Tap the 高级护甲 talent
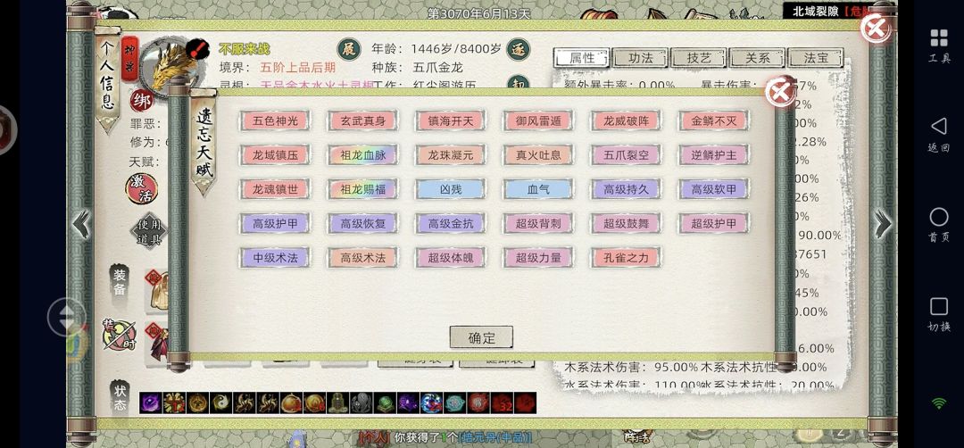This screenshot has height=448, width=964. [275, 223]
